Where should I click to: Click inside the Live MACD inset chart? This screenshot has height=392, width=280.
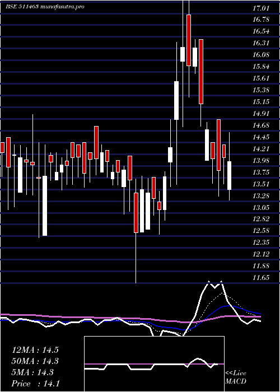[154, 364]
